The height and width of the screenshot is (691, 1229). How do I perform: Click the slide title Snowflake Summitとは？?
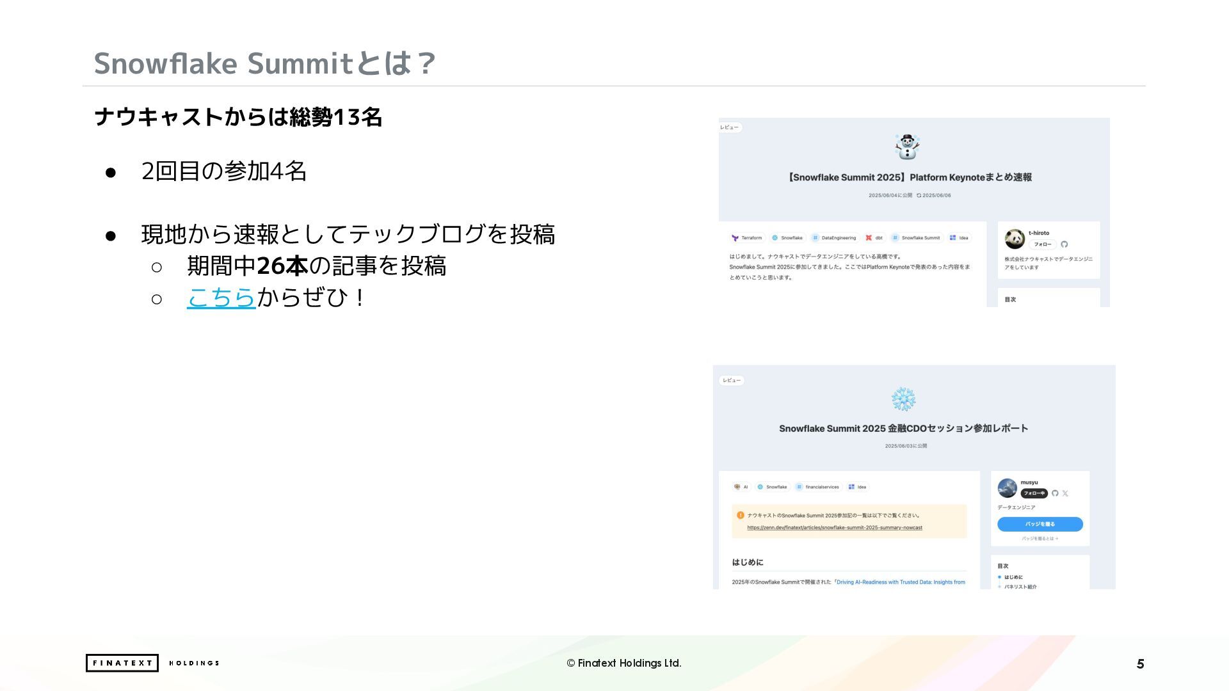266,63
